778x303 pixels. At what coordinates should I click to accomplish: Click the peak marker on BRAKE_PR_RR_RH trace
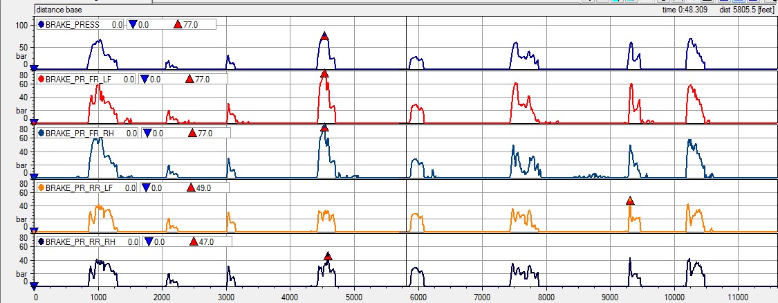(x=328, y=257)
